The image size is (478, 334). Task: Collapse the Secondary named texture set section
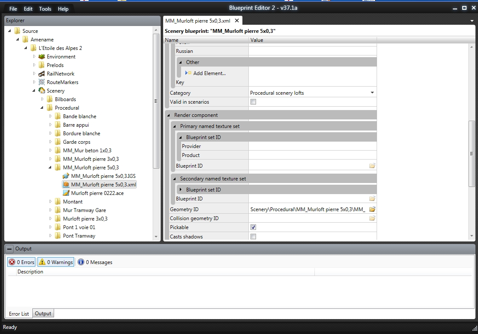174,179
